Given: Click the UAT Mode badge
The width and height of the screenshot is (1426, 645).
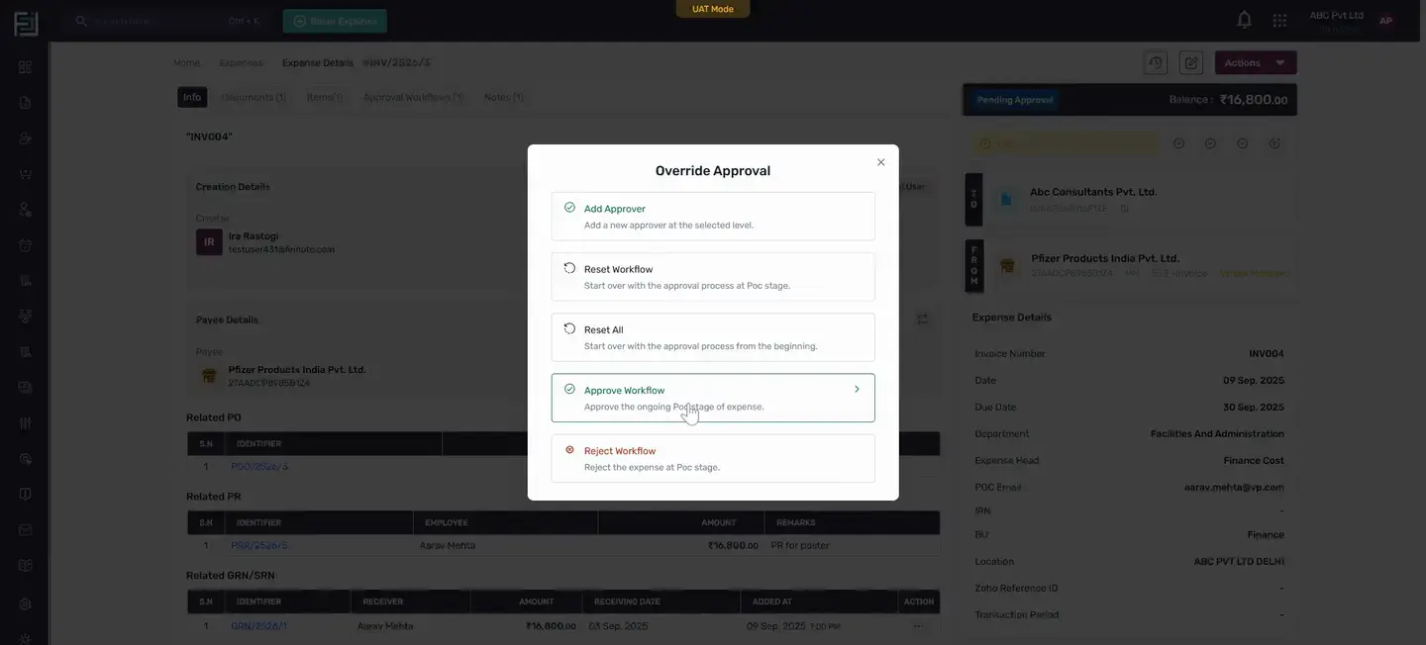Looking at the screenshot, I should [x=713, y=9].
